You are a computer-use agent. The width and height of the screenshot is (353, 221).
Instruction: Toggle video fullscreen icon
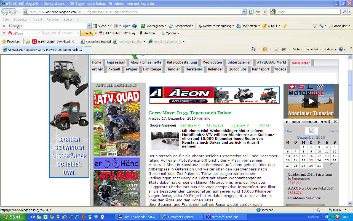click(x=335, y=122)
